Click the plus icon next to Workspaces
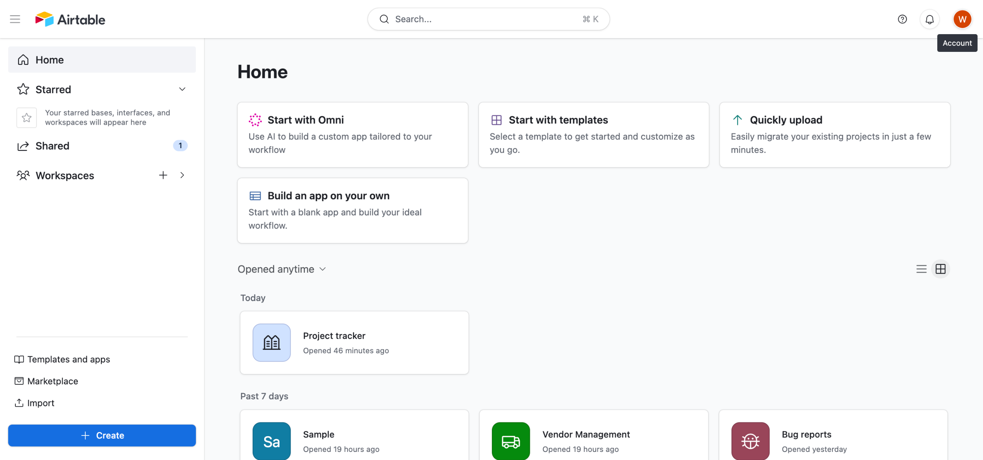The height and width of the screenshot is (460, 983). coord(163,175)
